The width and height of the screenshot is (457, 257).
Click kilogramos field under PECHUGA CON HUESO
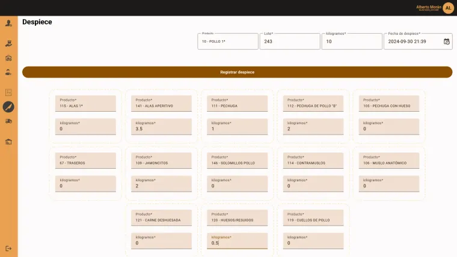[389, 127]
